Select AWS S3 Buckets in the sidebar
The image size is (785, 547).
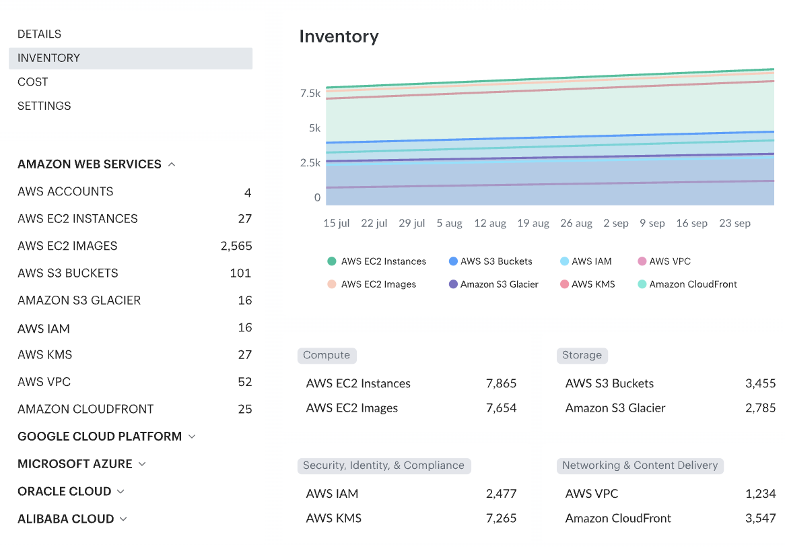pyautogui.click(x=135, y=273)
